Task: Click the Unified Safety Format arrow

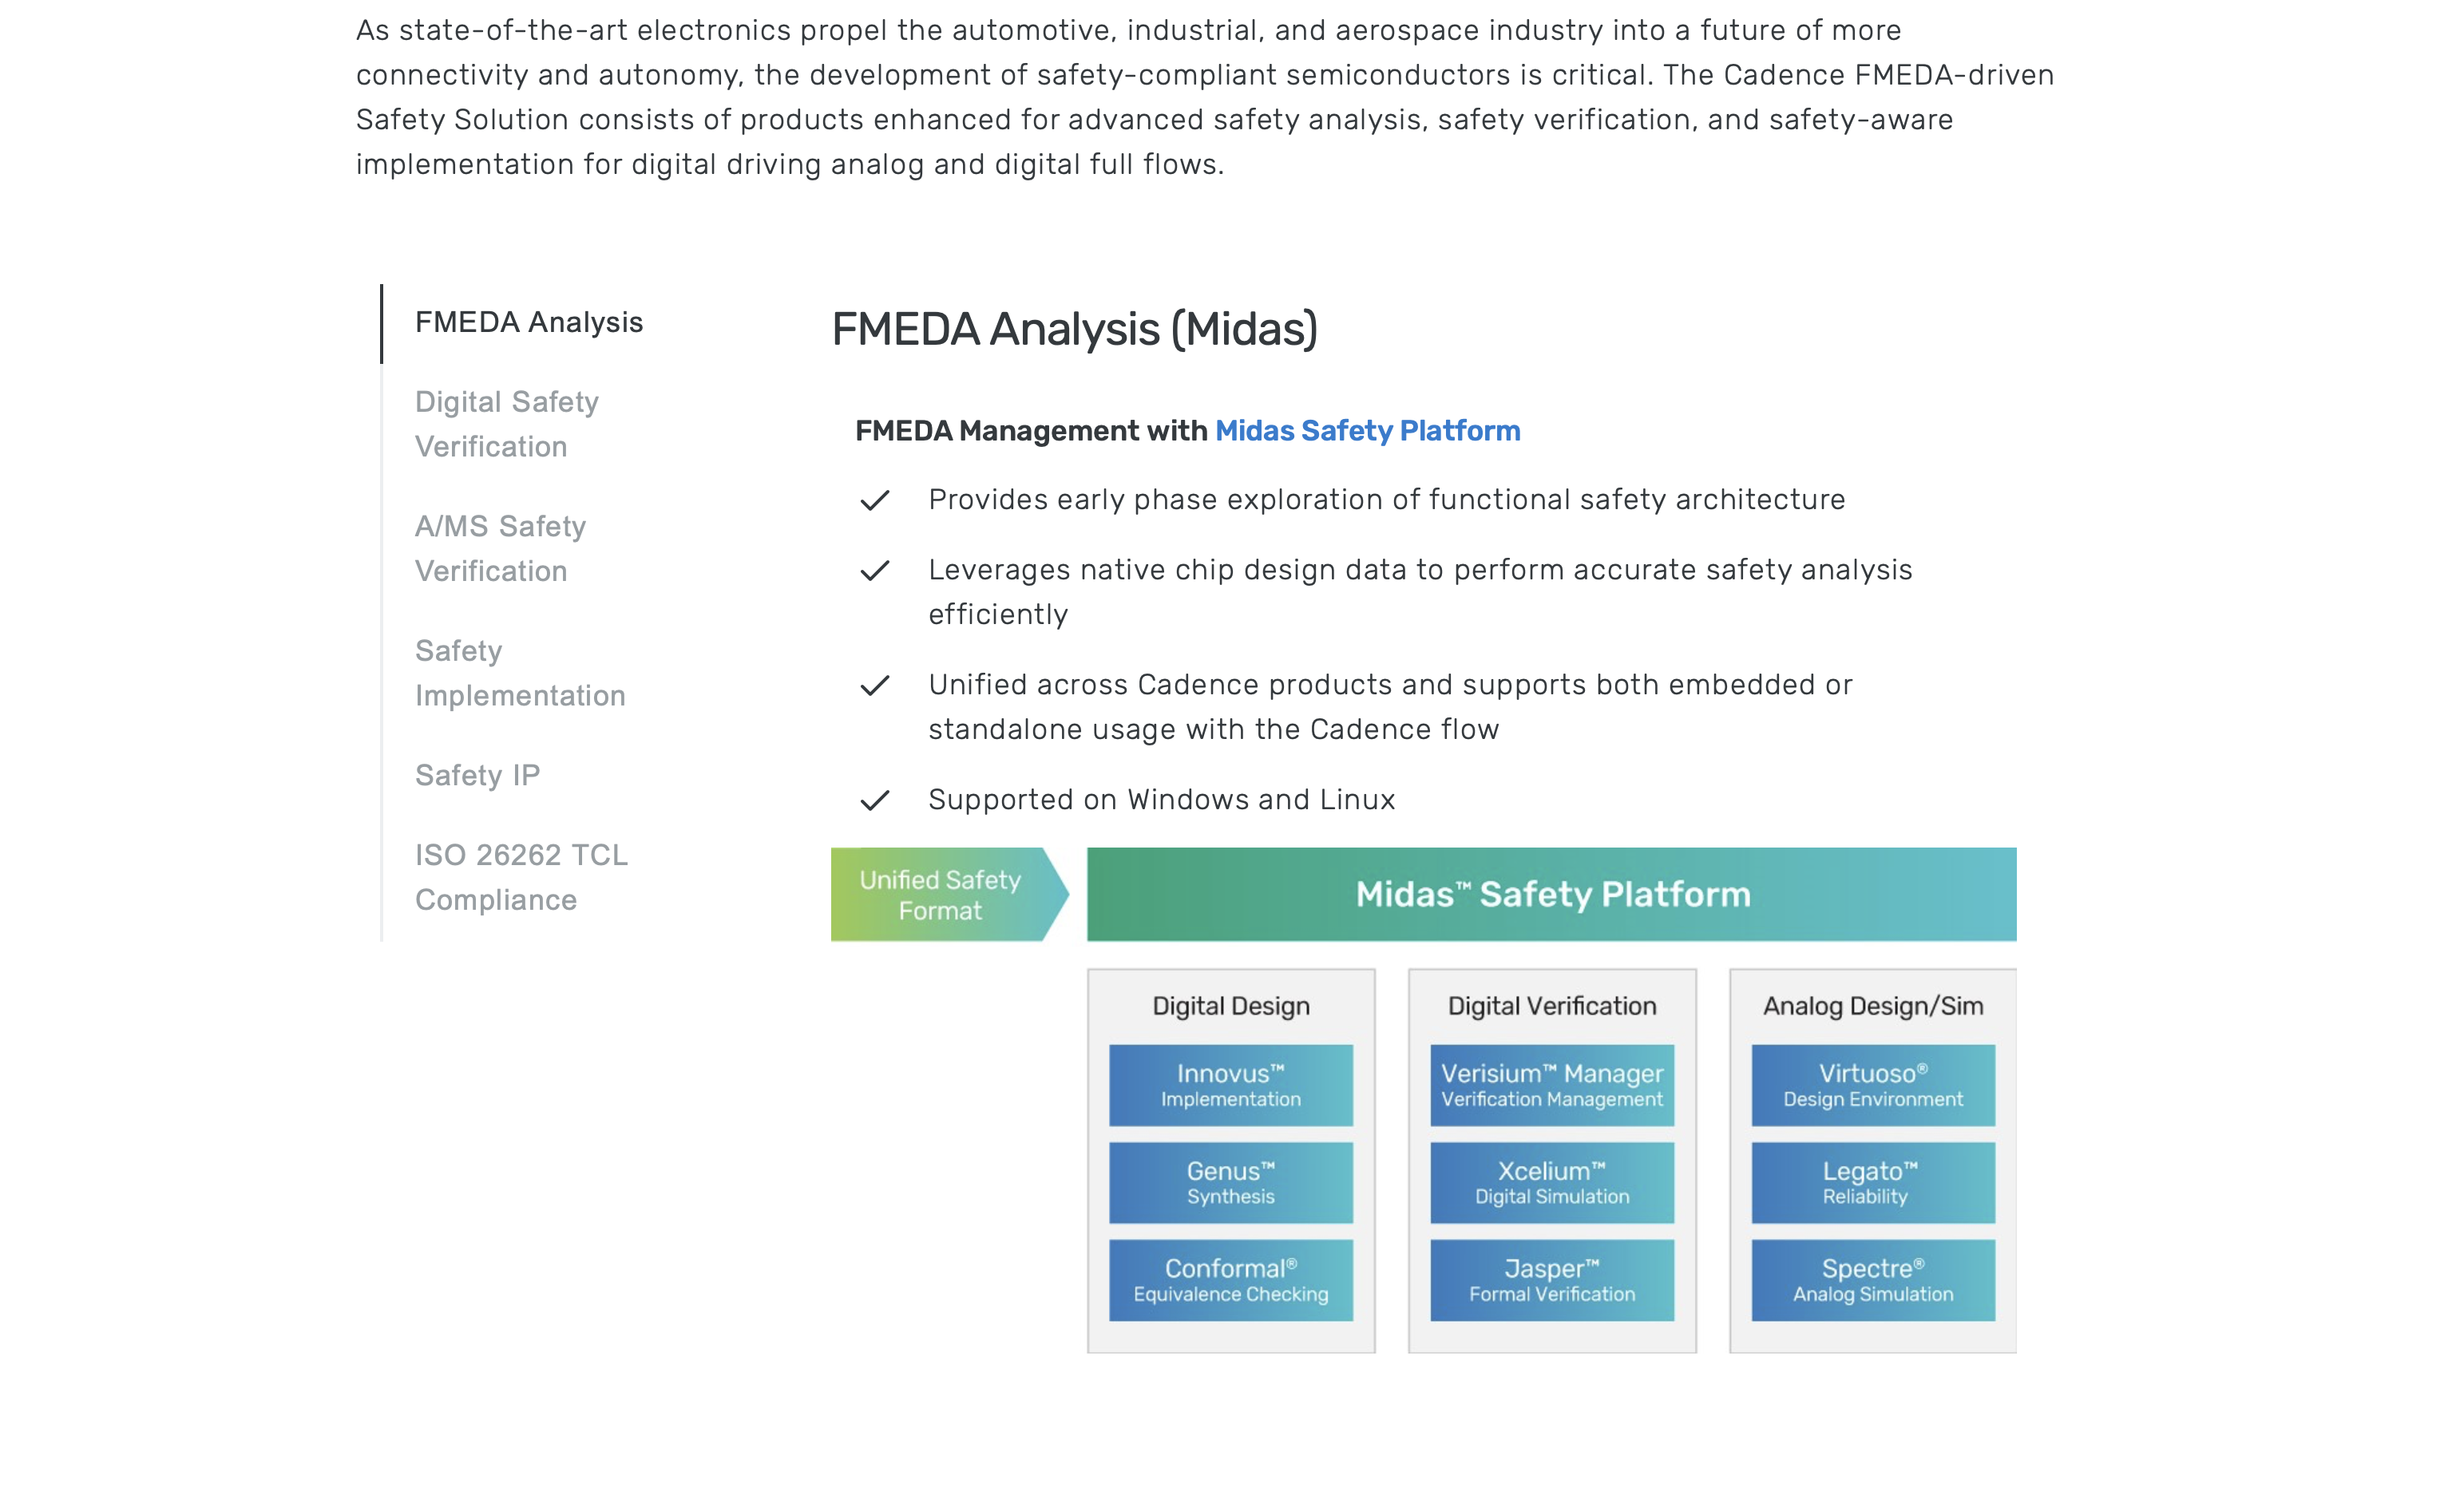Action: point(949,895)
